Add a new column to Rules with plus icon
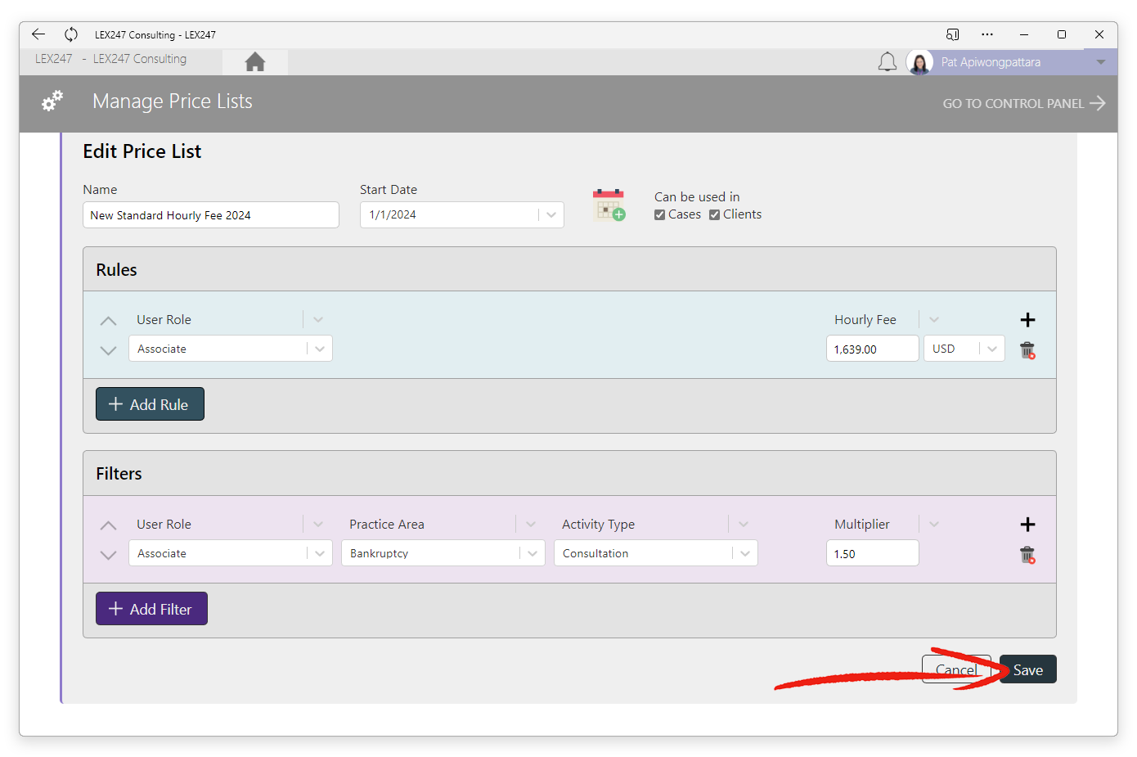The height and width of the screenshot is (757, 1137). (x=1028, y=320)
